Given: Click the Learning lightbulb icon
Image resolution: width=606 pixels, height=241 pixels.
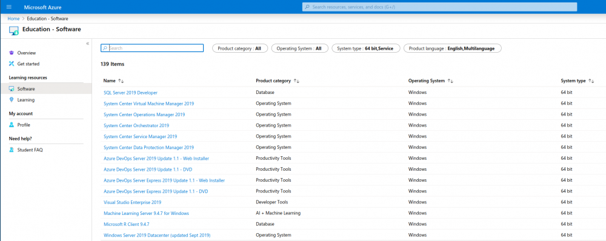Looking at the screenshot, I should pyautogui.click(x=12, y=100).
